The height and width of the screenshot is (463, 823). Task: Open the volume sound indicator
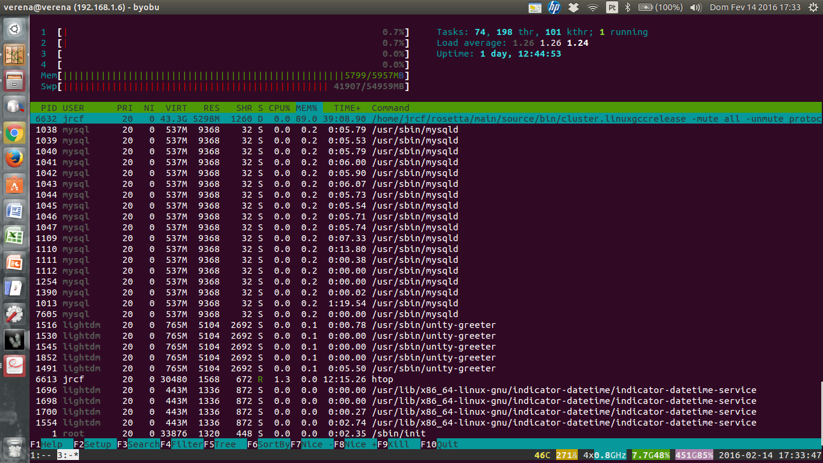pyautogui.click(x=695, y=7)
